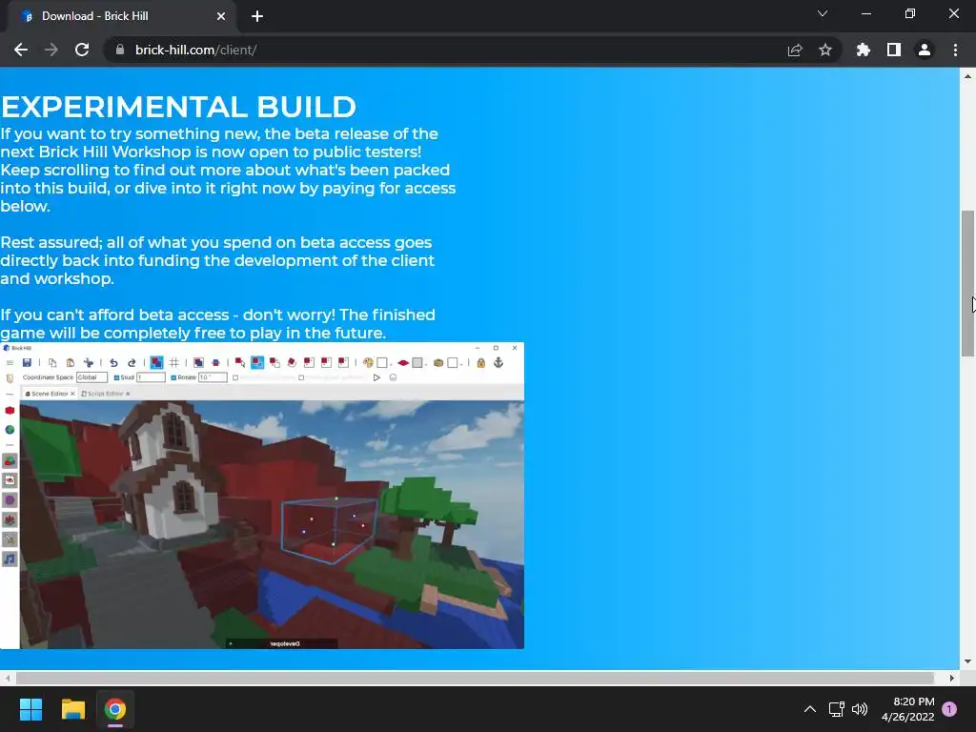
Task: Share this page using the share icon
Action: 795,50
